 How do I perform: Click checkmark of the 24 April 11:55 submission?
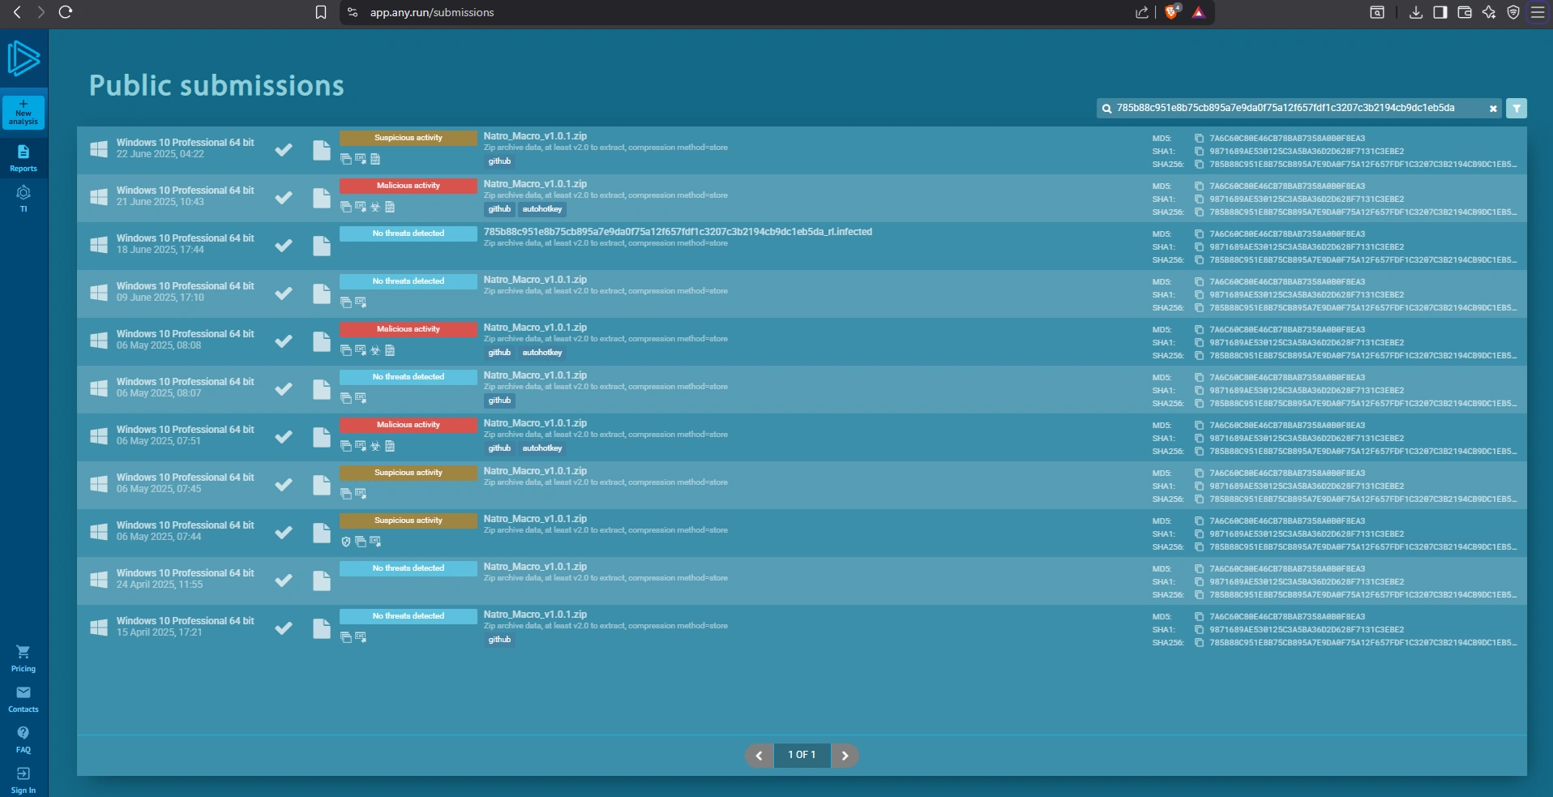coord(284,580)
